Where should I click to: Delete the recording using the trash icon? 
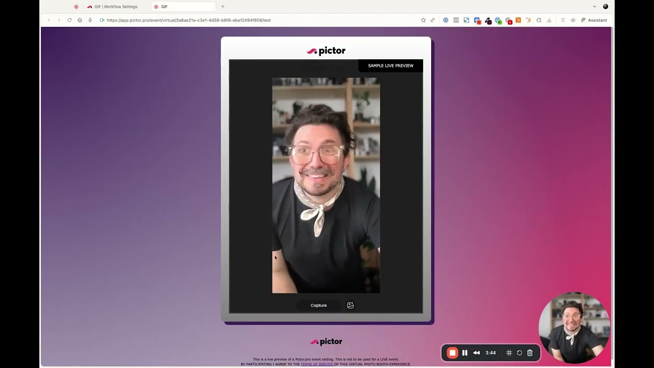tap(530, 353)
